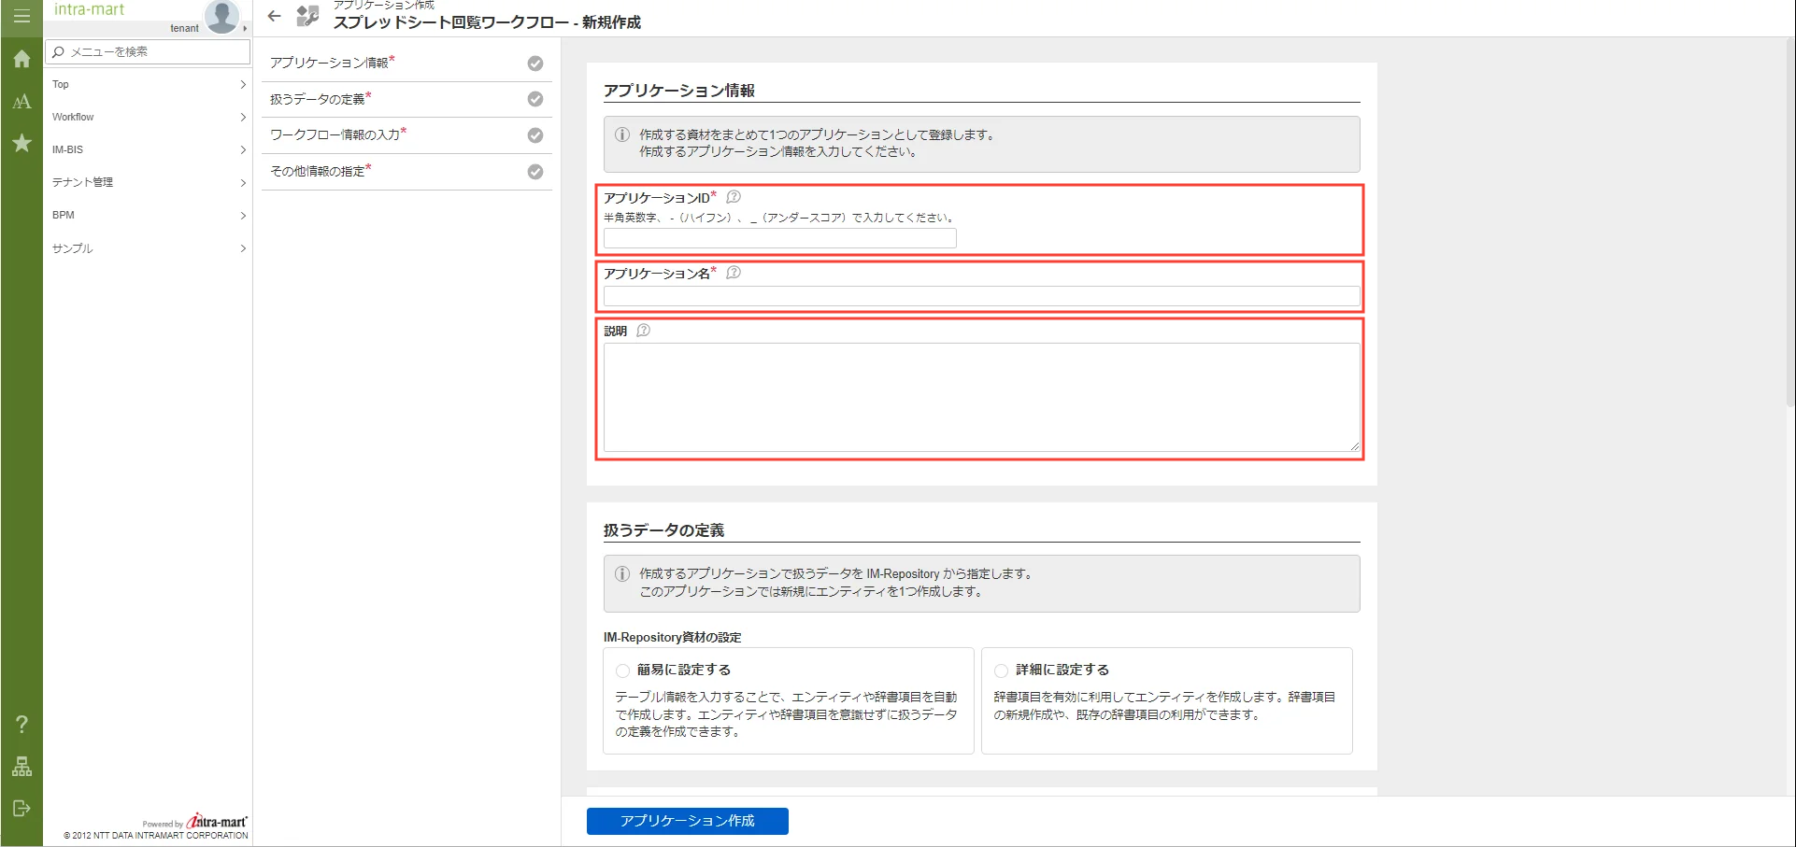Open the hamburger menu at top left

click(x=21, y=16)
